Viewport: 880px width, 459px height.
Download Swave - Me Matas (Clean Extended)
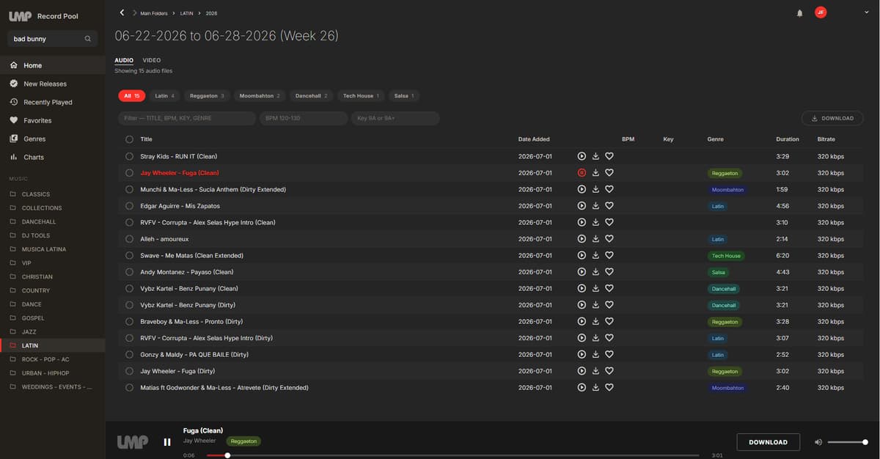tap(595, 255)
